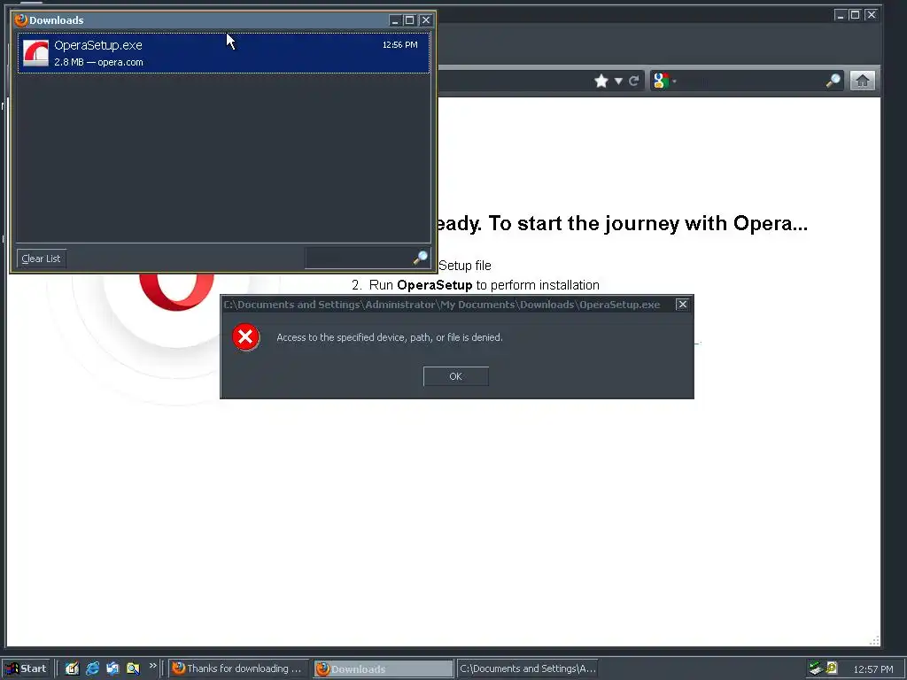This screenshot has width=907, height=680.
Task: Click the Firefox search bar magnifier
Action: [833, 81]
